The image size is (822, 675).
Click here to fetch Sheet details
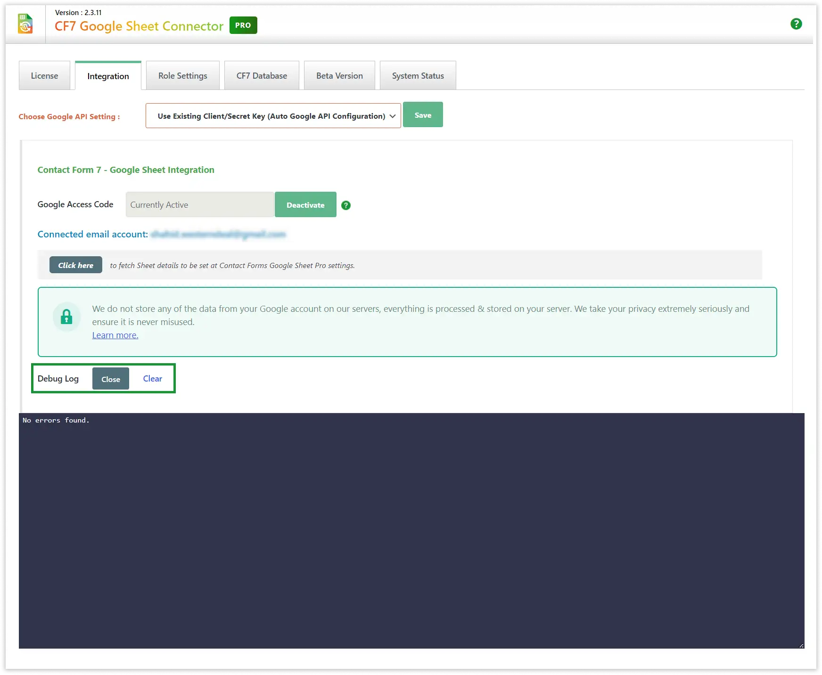[76, 265]
